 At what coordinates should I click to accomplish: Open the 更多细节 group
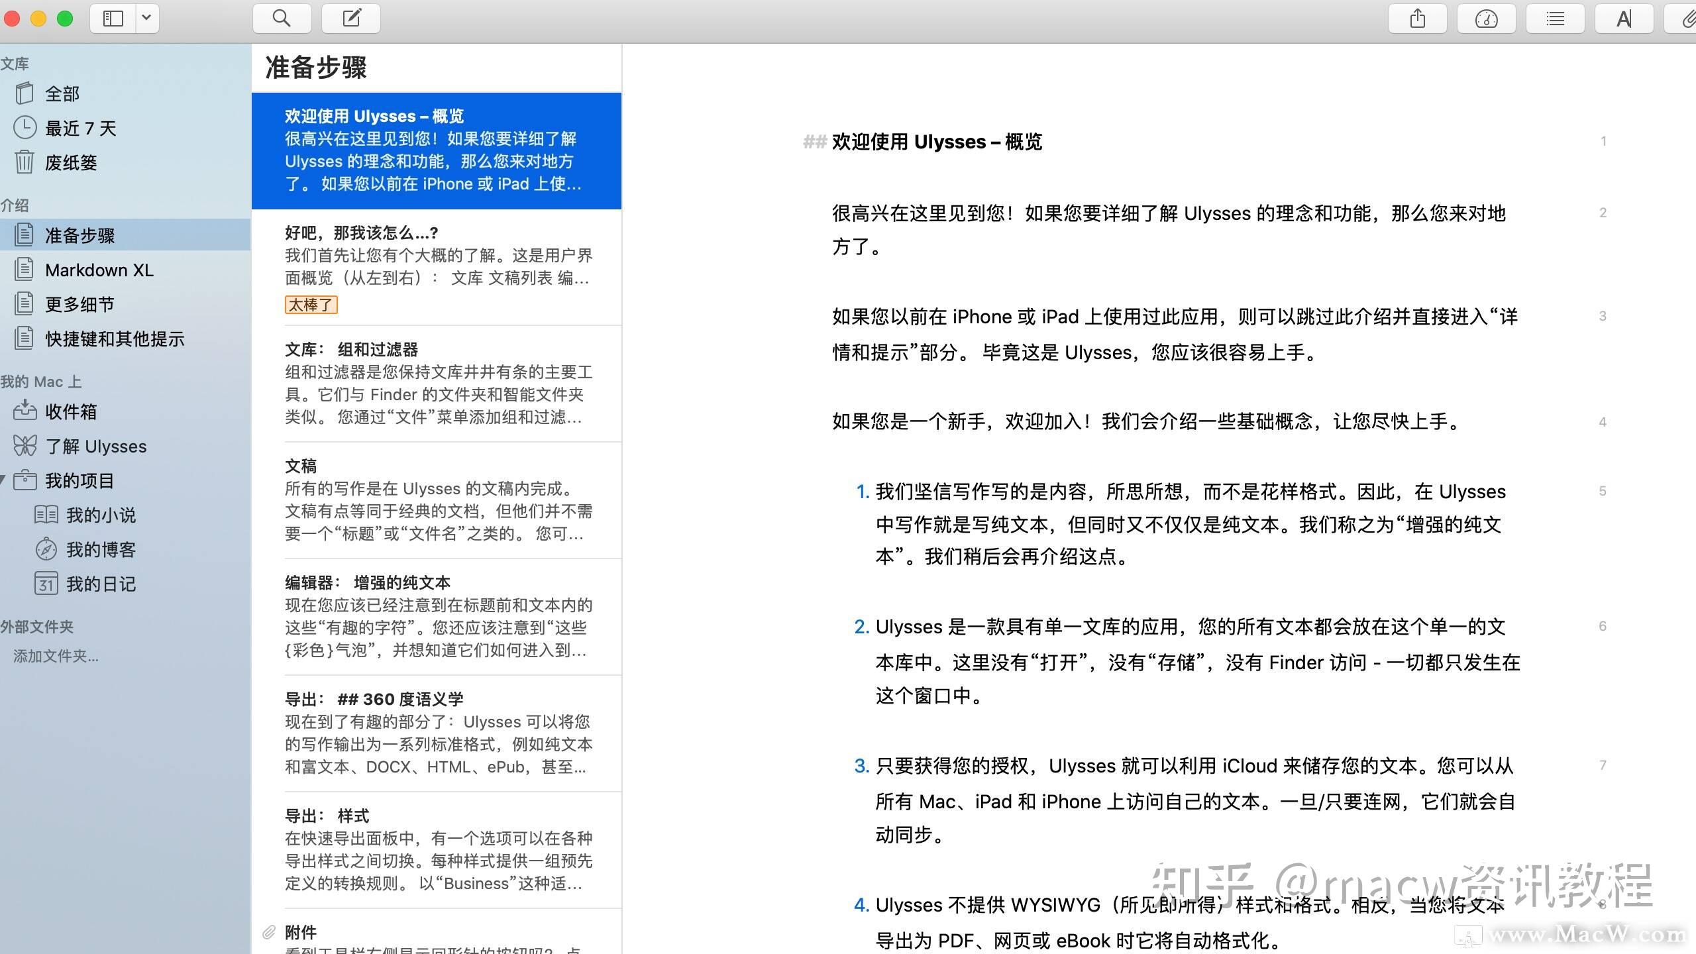[x=125, y=304]
